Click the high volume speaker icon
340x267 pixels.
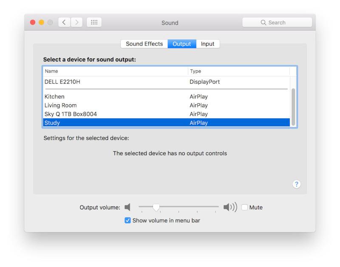(230, 207)
